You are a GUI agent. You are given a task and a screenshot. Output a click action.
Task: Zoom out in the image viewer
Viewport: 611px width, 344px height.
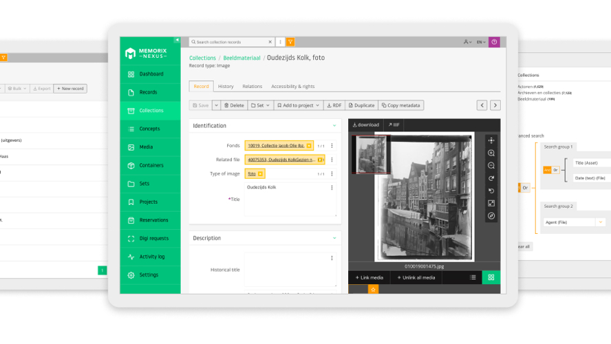491,166
